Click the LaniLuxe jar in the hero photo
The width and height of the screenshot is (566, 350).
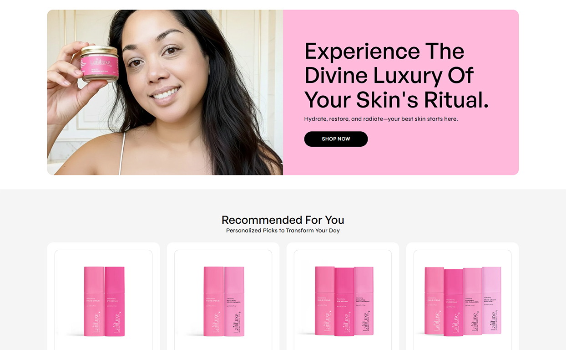99,63
